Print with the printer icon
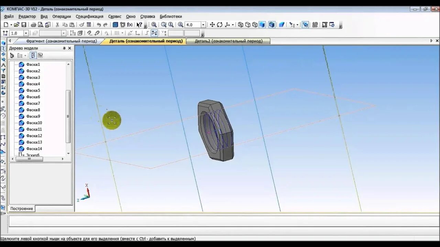440x247 pixels. 33,25
